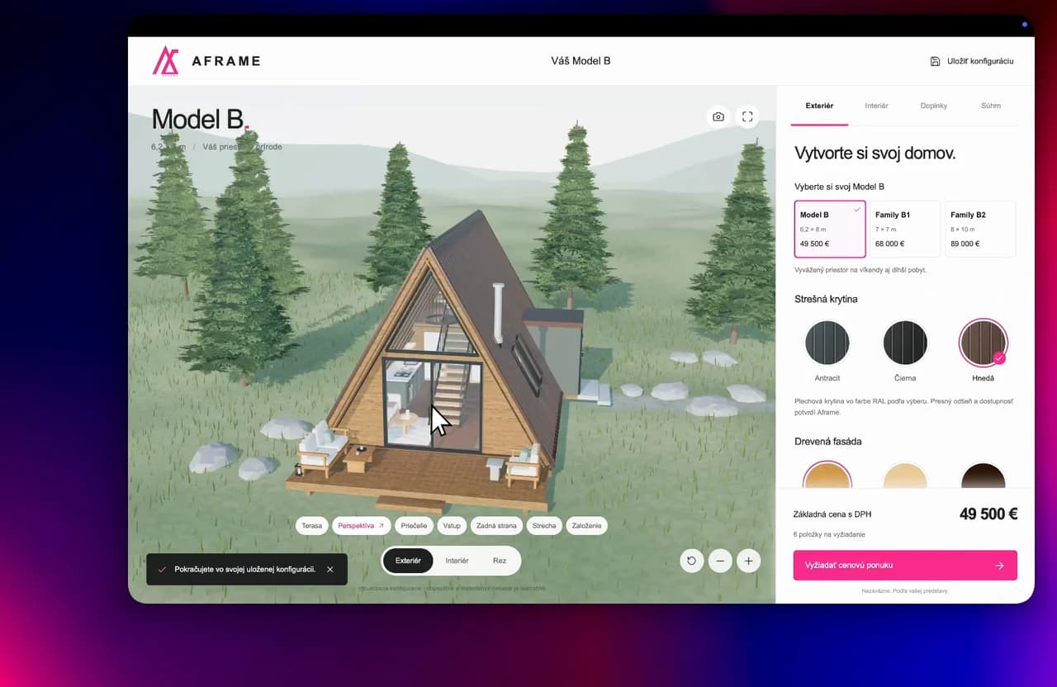Viewport: 1057px width, 687px height.
Task: Select the Model B card
Action: (x=830, y=229)
